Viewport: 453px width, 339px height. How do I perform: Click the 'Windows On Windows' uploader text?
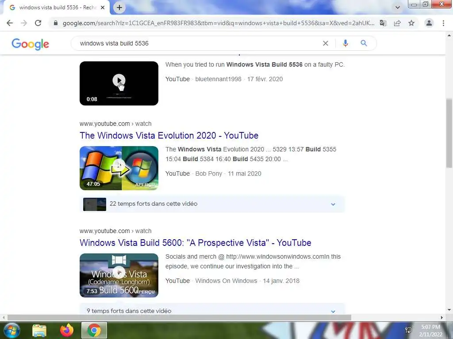226,281
